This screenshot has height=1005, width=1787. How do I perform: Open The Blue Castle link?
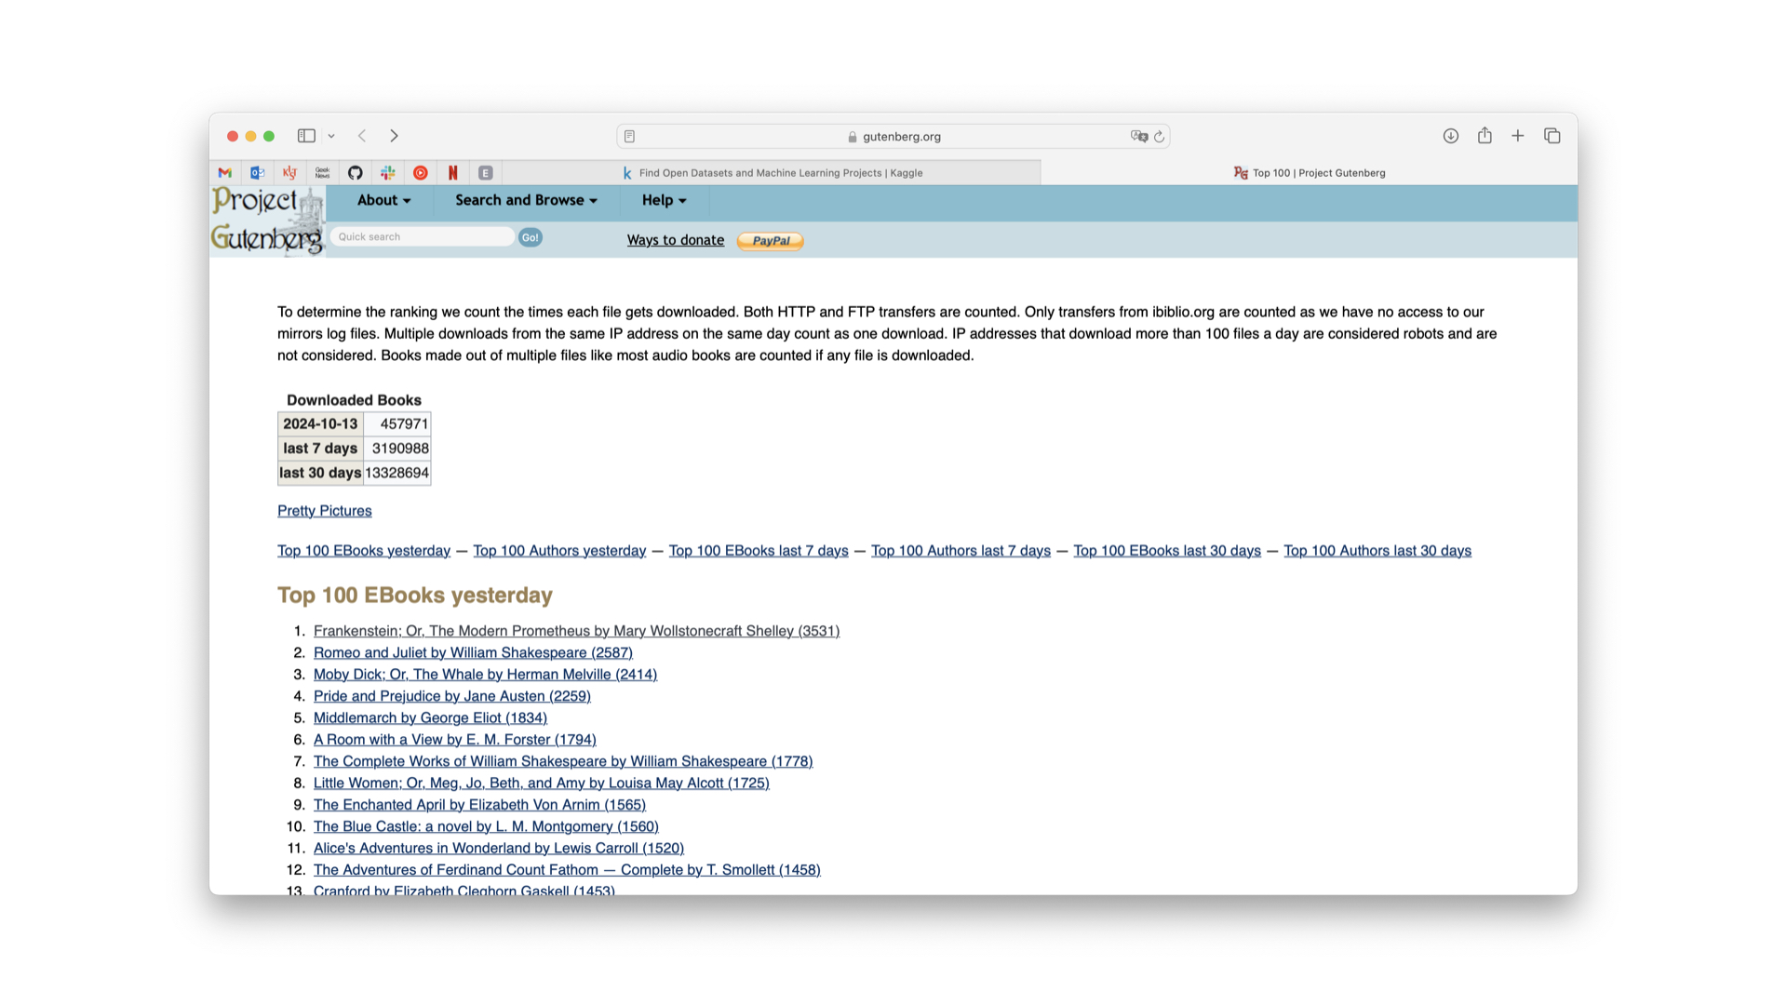click(486, 826)
